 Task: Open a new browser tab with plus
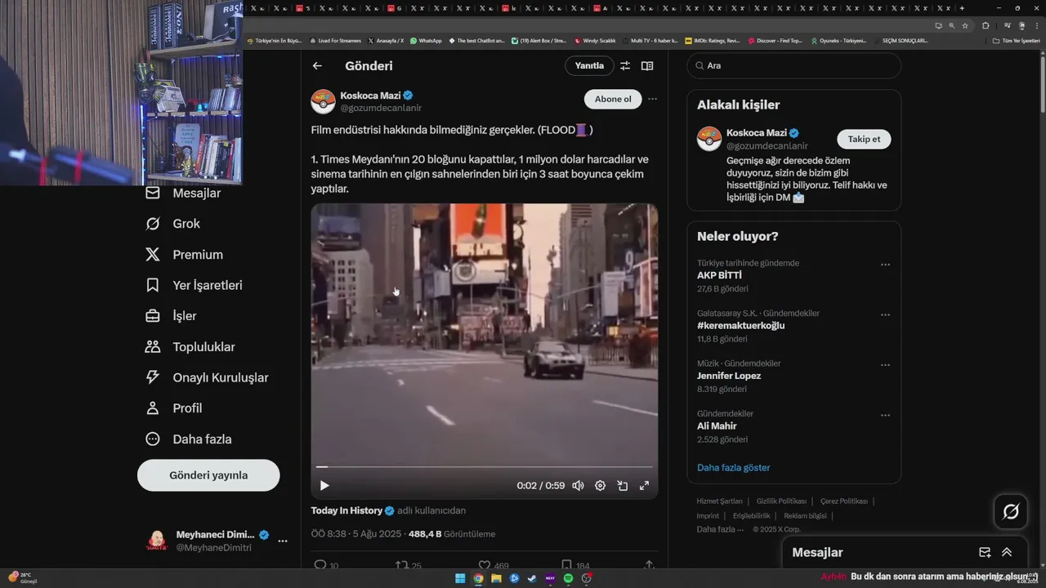pos(962,8)
